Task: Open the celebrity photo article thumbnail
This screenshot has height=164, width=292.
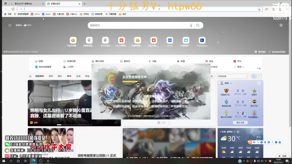Action: click(51, 140)
